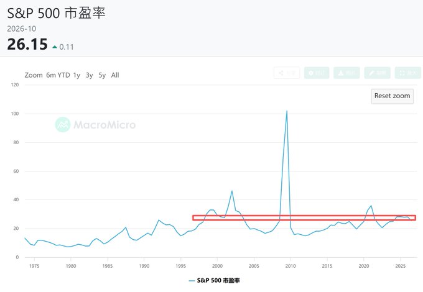Screen dimensions: 423x292
Task: Click the S&P 500 市盈率 page title
Action: 57,13
